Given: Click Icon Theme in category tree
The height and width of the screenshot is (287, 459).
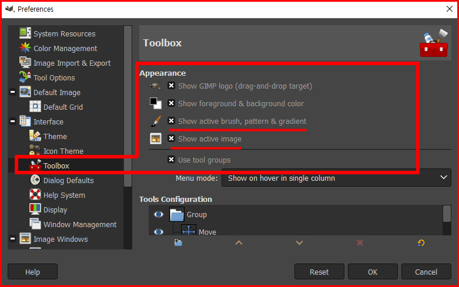Looking at the screenshot, I should click(63, 151).
